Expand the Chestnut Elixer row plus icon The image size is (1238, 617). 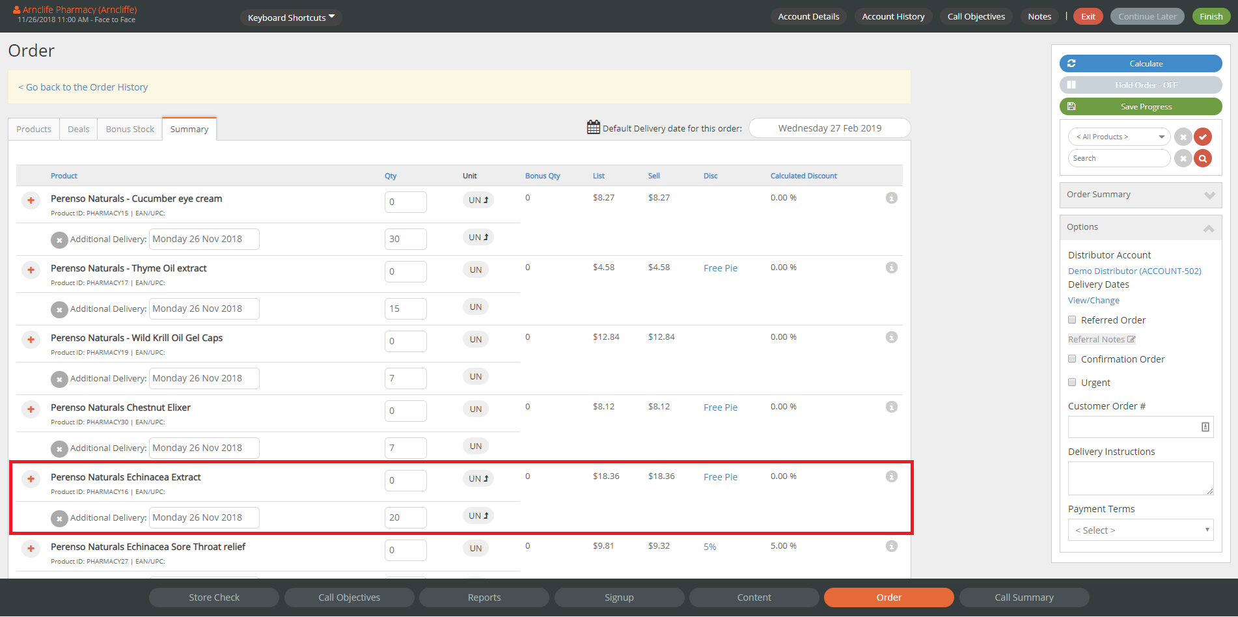coord(31,409)
